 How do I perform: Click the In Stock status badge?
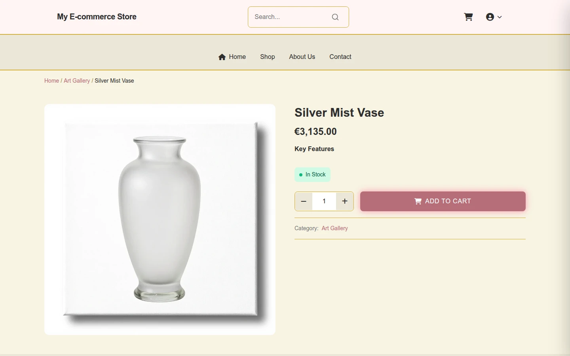tap(312, 174)
